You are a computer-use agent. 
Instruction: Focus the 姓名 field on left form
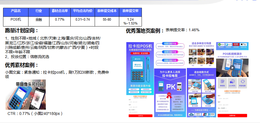pyautogui.click(x=140, y=102)
